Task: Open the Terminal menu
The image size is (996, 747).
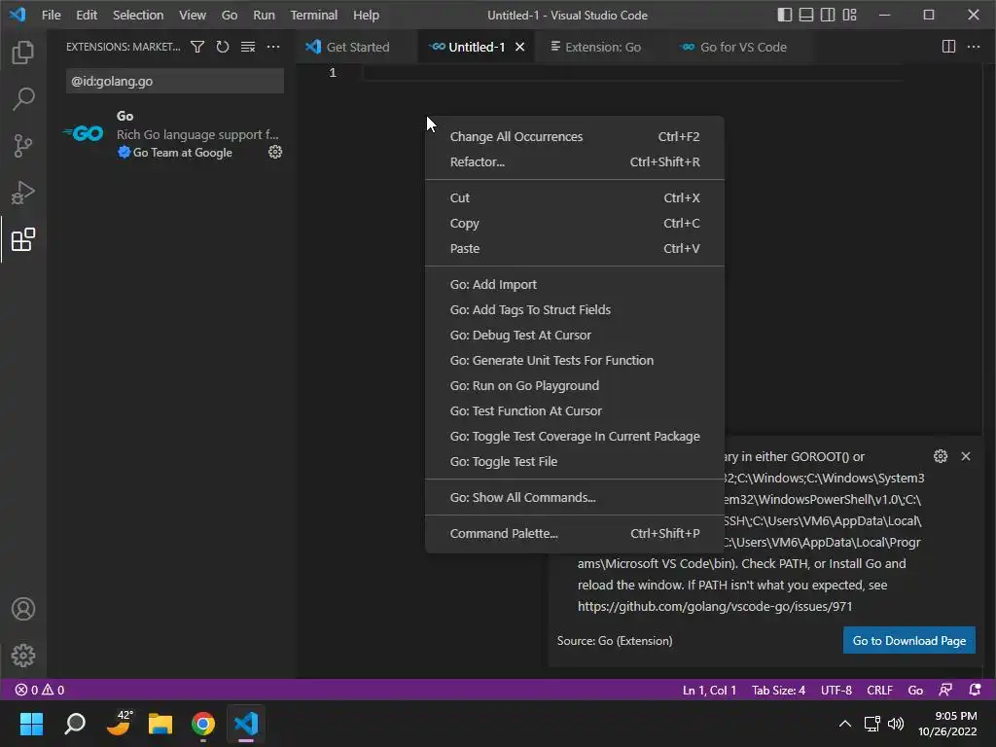Action: click(314, 15)
